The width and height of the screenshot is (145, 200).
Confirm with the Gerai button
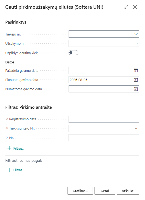(105, 191)
